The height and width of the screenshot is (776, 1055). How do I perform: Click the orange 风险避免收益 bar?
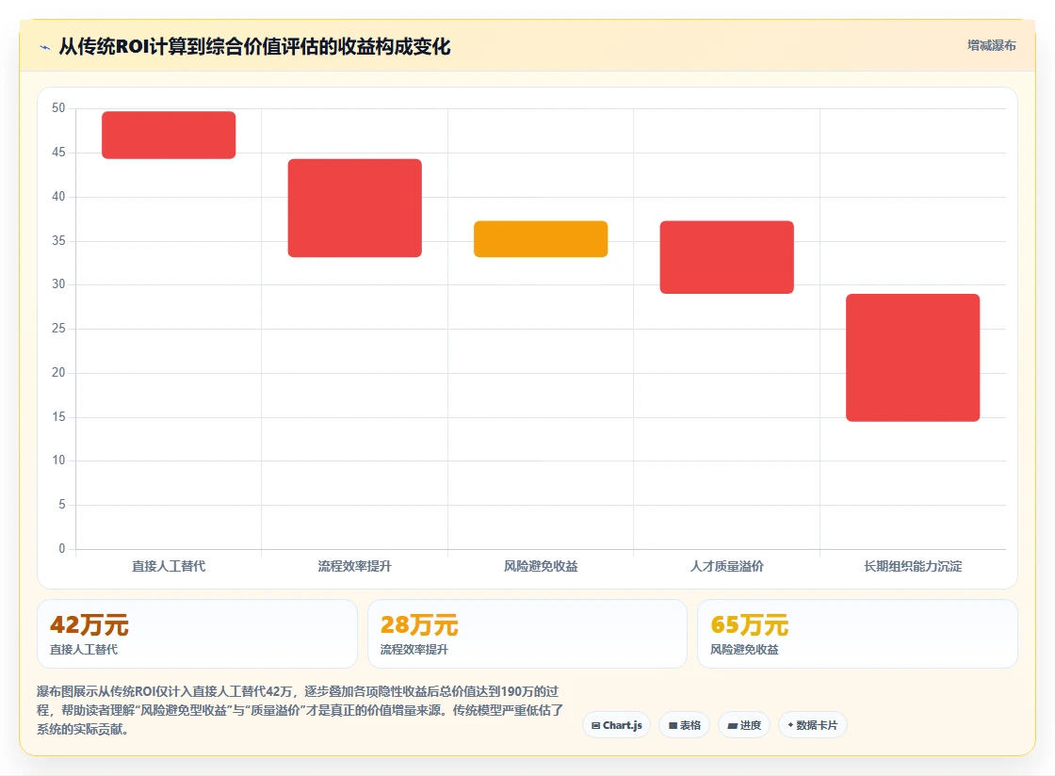tap(541, 238)
